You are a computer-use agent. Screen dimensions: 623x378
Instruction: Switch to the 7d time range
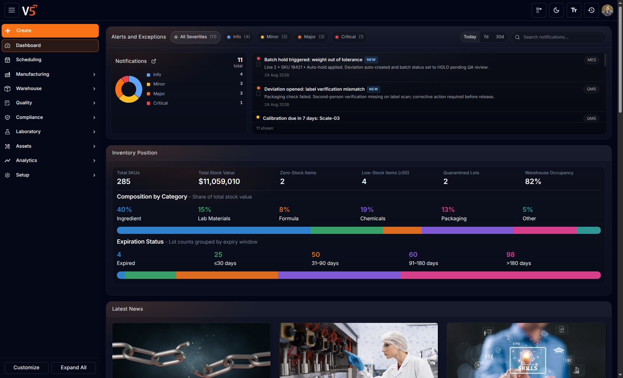486,37
